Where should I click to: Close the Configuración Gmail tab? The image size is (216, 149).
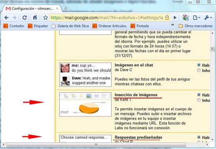click(57, 8)
